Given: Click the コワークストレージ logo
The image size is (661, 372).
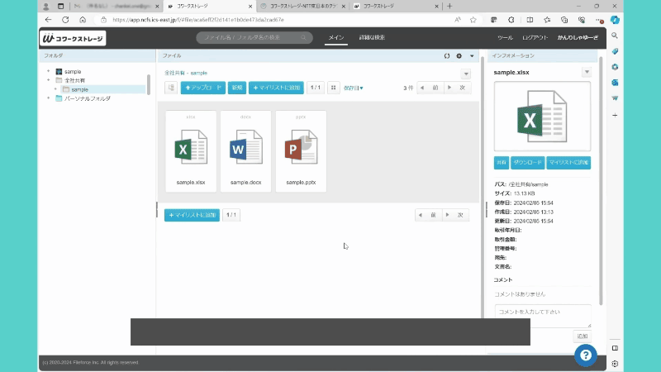Looking at the screenshot, I should click(72, 38).
